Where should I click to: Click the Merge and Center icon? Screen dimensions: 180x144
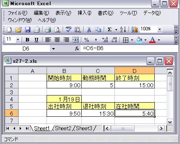[75, 40]
